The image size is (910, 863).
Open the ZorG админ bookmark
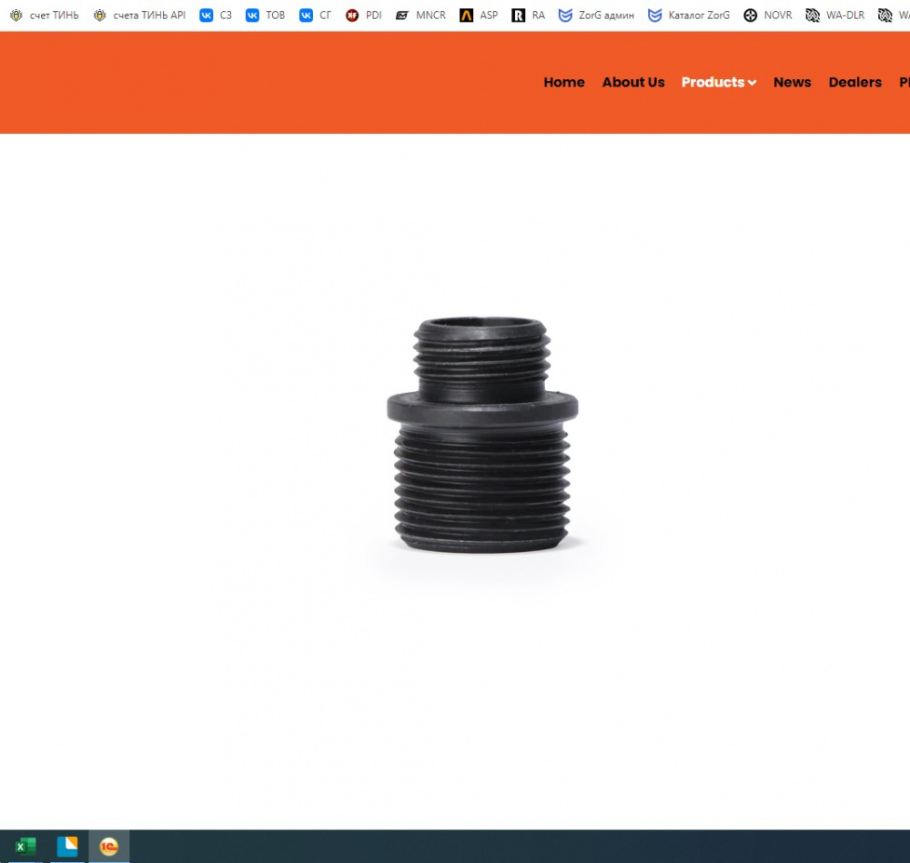596,15
